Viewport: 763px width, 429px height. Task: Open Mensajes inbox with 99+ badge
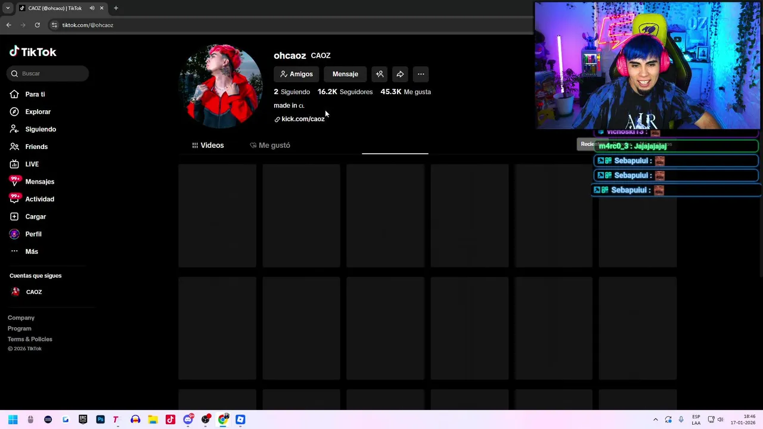32,182
